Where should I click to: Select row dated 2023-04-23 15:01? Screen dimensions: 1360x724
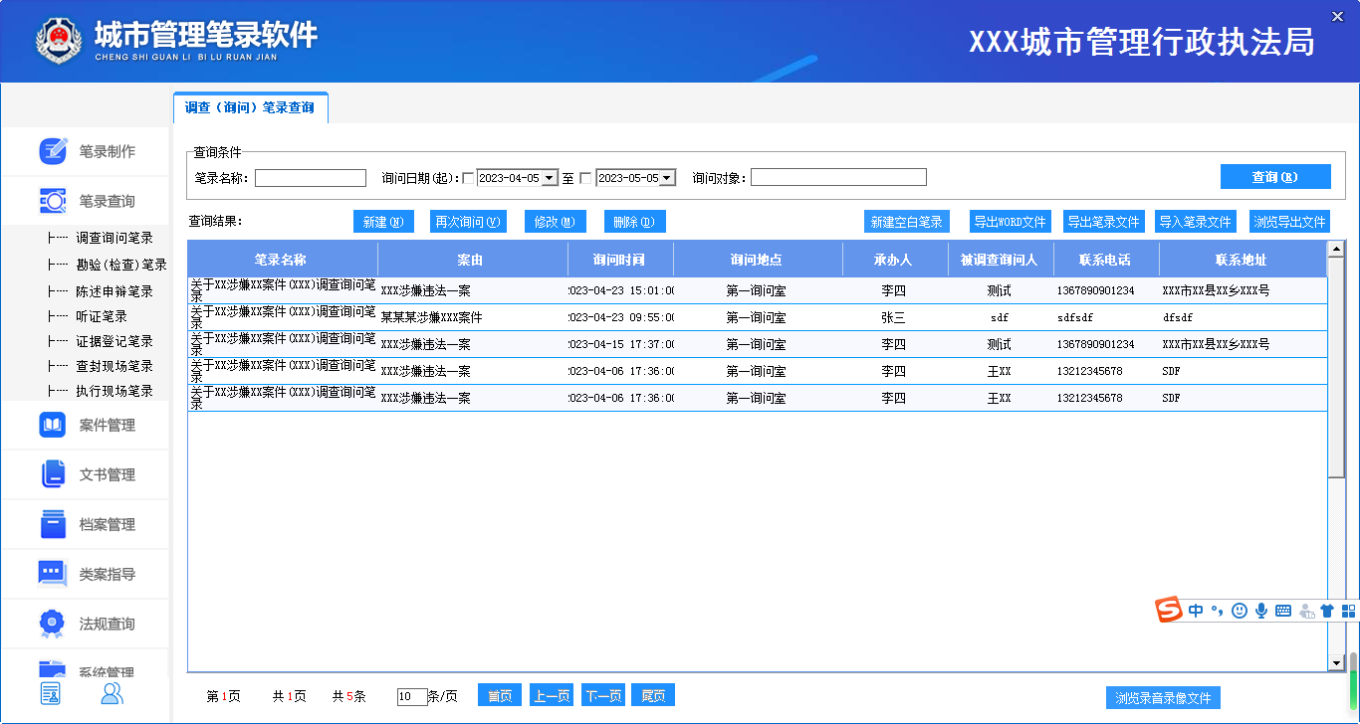(758, 290)
